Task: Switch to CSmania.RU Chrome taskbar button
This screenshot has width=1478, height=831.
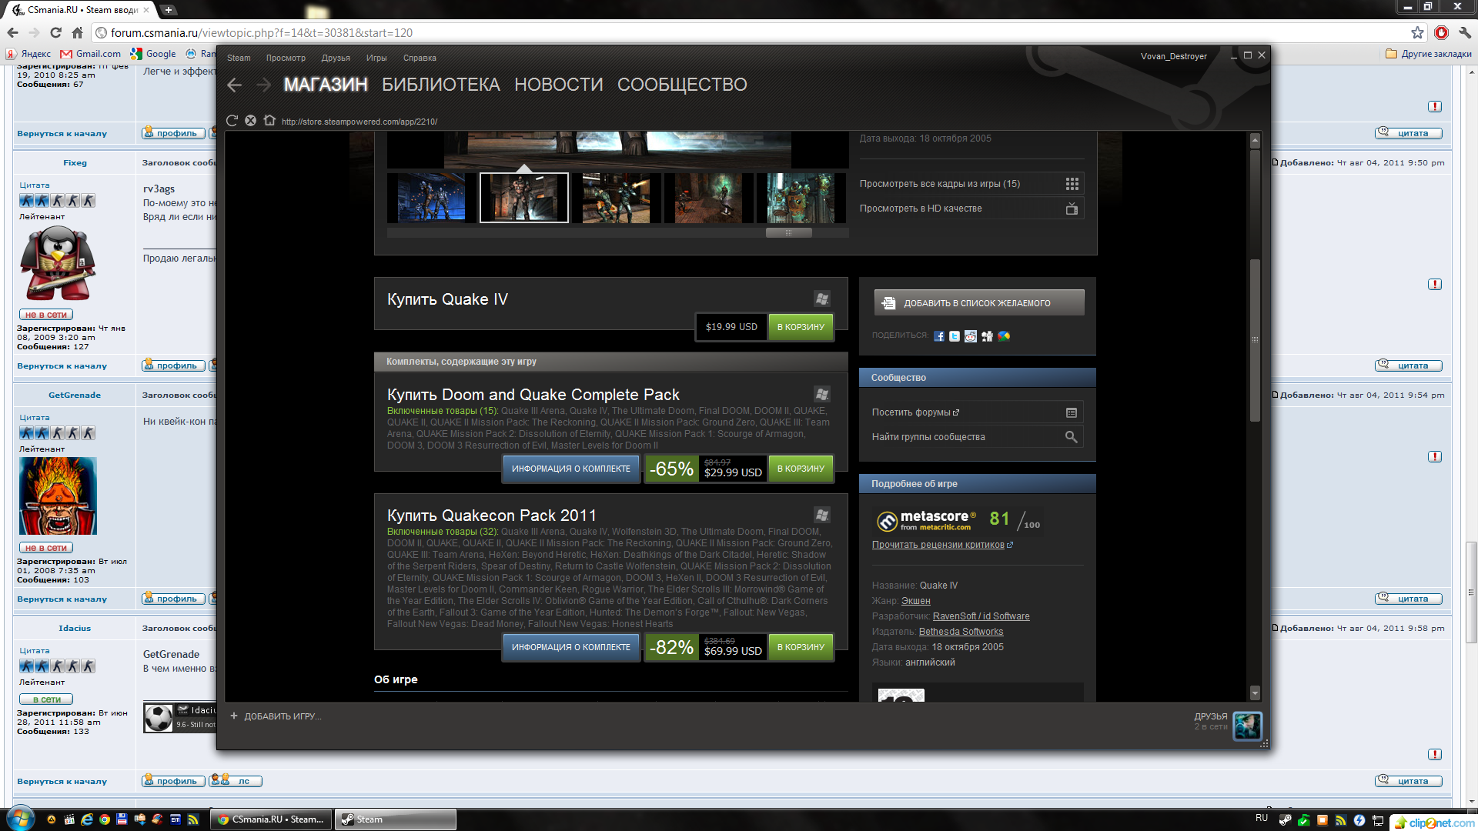Action: (x=271, y=819)
